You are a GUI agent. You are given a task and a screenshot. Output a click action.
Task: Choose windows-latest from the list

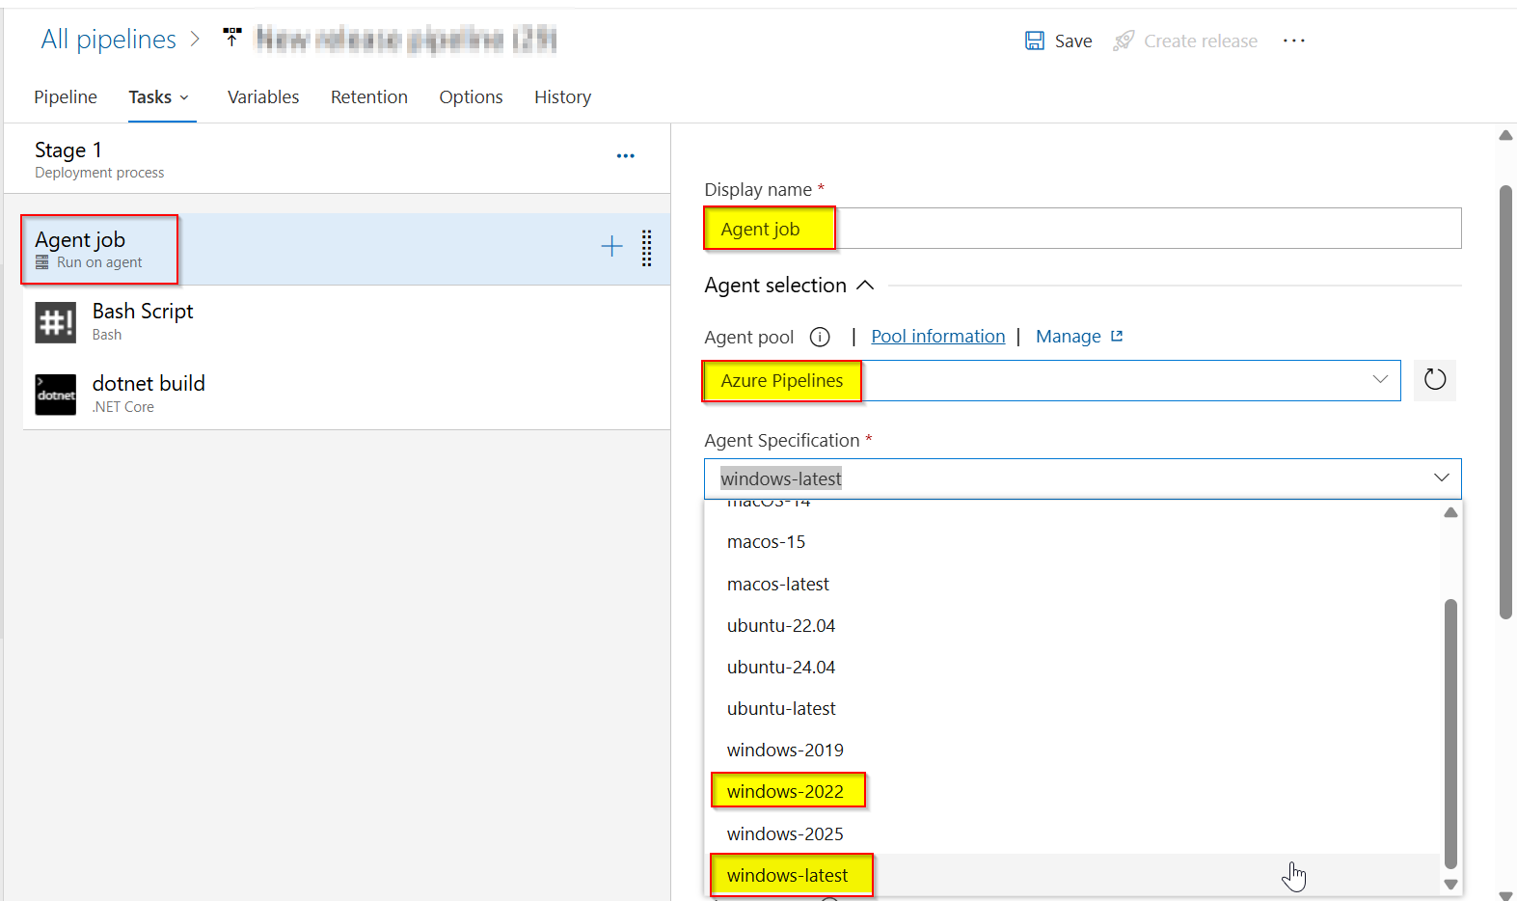(x=1073, y=875)
